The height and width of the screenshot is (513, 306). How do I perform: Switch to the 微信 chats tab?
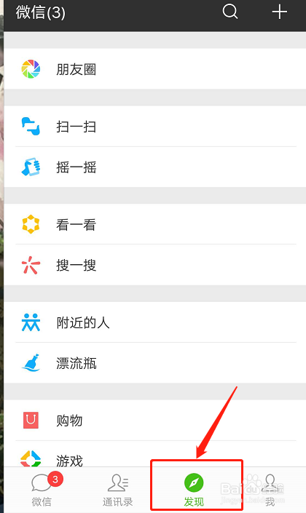42,490
